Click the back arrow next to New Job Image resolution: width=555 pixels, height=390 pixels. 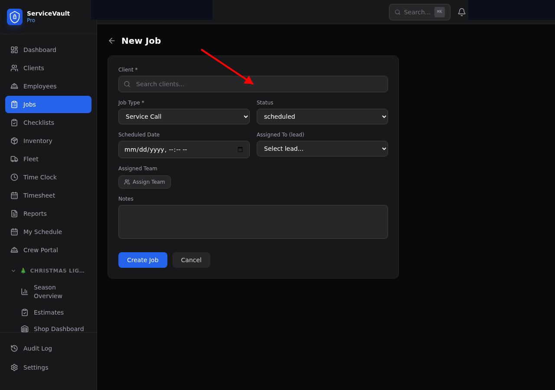click(x=111, y=40)
